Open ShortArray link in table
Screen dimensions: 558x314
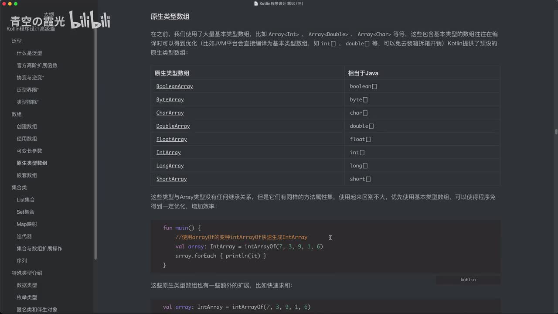click(172, 179)
